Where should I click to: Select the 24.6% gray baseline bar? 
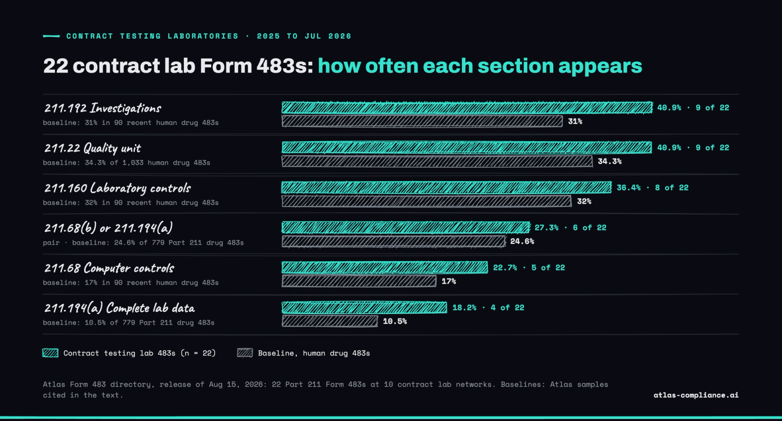click(393, 241)
